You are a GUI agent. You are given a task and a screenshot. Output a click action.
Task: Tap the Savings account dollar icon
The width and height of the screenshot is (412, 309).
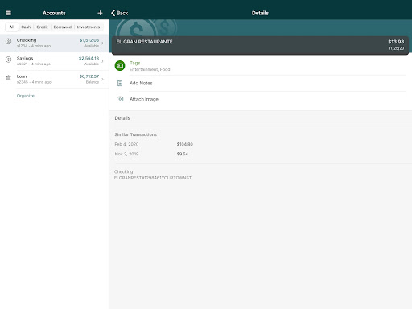tap(8, 60)
